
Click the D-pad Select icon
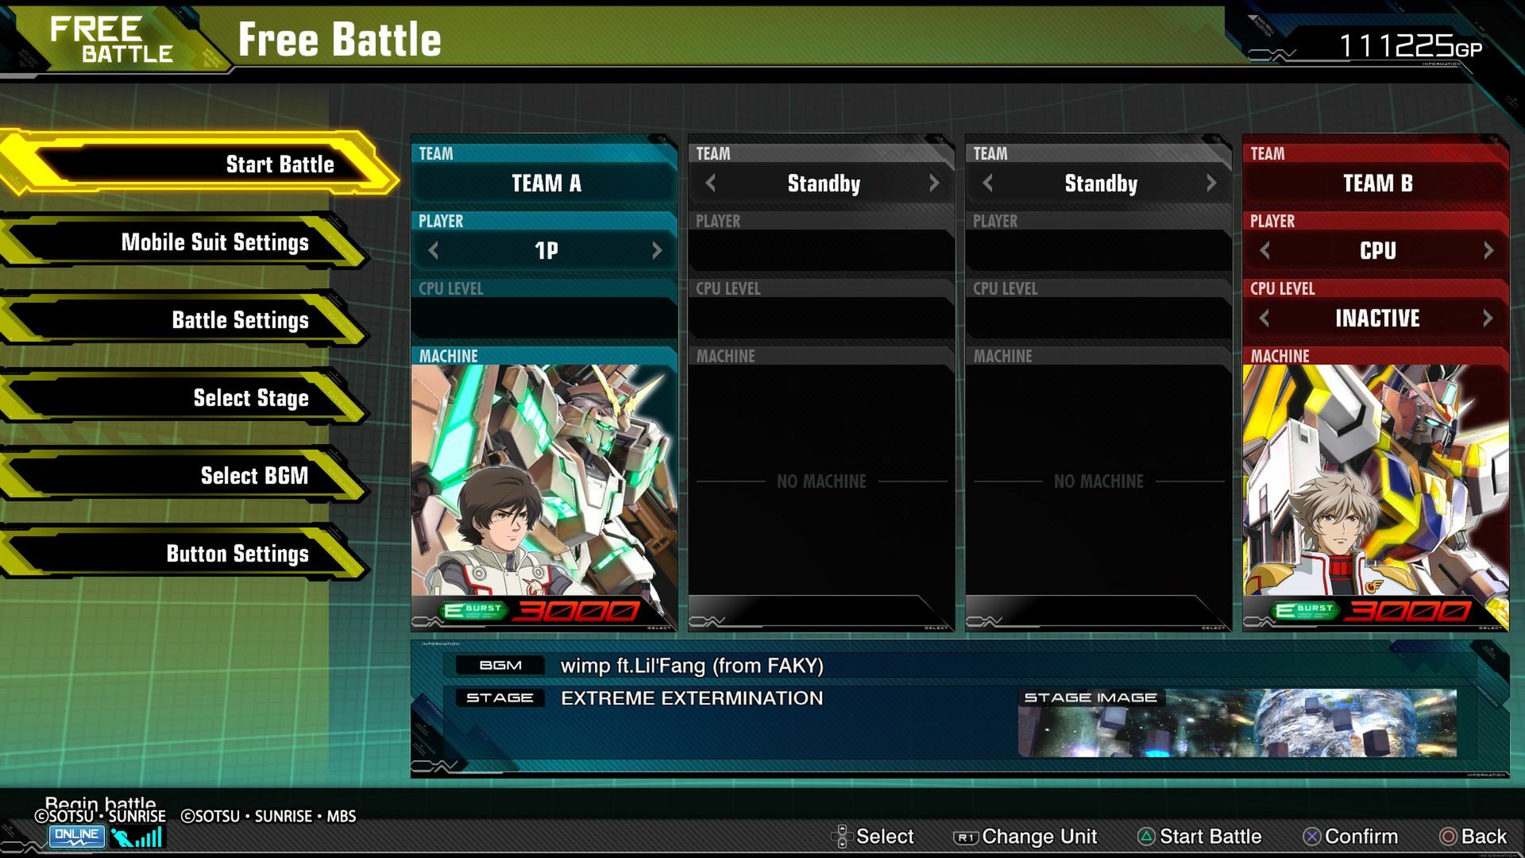point(842,837)
